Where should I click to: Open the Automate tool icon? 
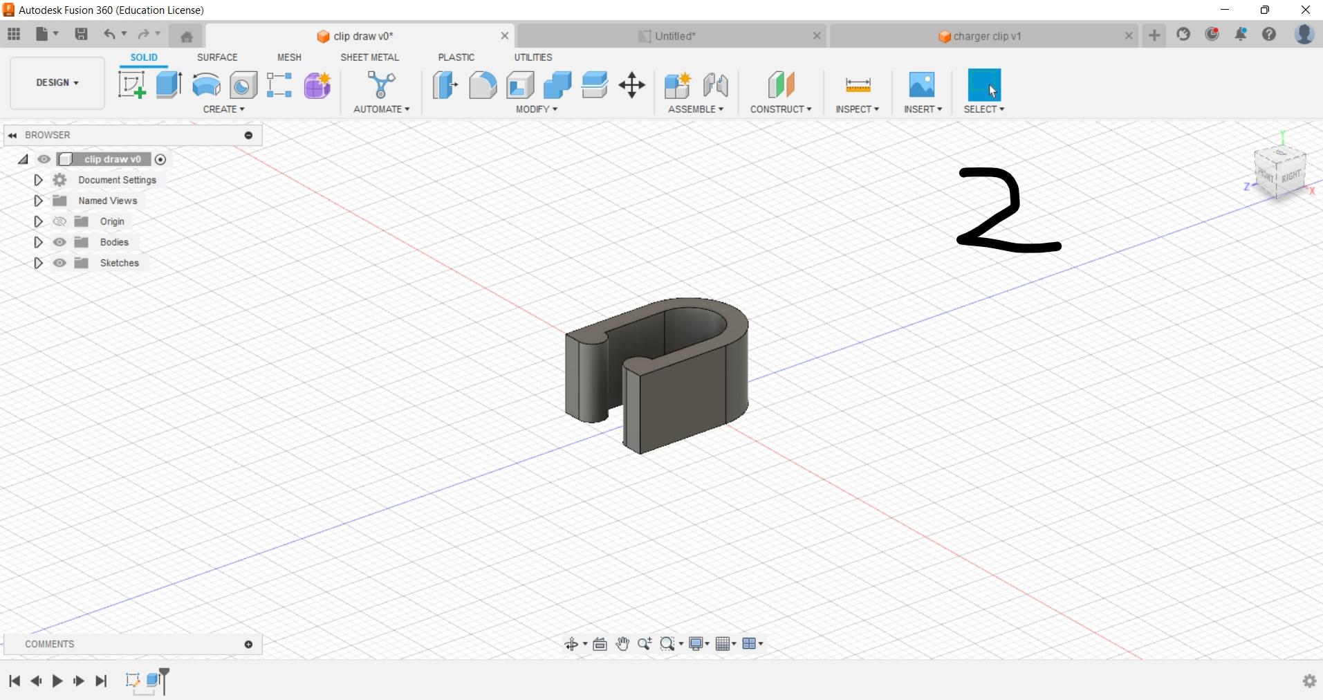click(x=381, y=85)
